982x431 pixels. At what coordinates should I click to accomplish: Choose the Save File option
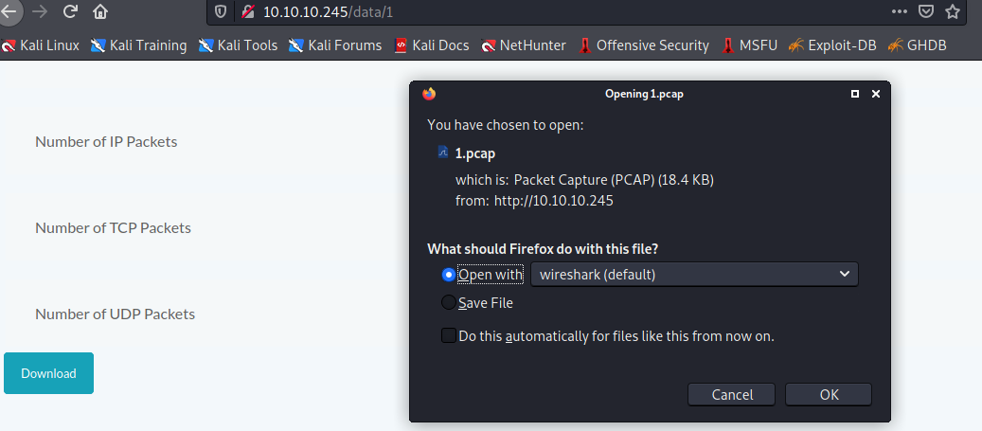(449, 303)
